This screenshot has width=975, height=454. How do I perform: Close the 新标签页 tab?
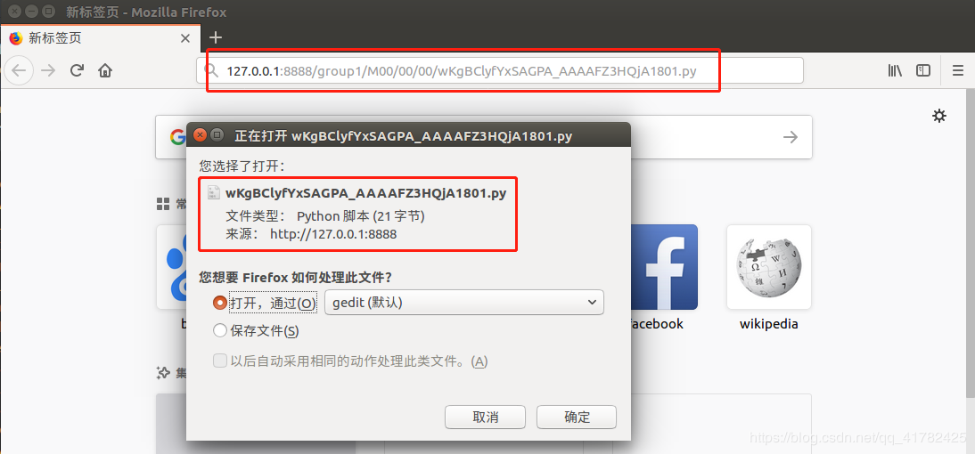click(x=184, y=38)
